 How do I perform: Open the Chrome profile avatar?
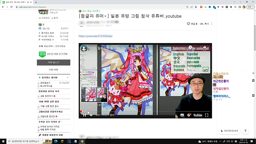click(244, 7)
